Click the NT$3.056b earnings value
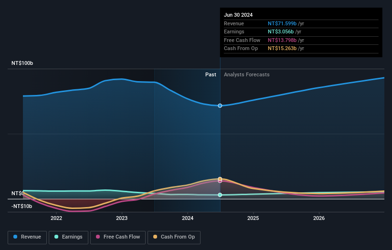The height and width of the screenshot is (250, 392). (x=281, y=31)
